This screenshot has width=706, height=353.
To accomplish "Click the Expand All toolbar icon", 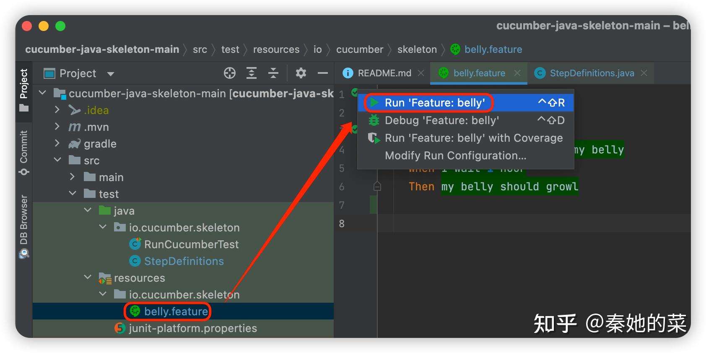I will 252,73.
